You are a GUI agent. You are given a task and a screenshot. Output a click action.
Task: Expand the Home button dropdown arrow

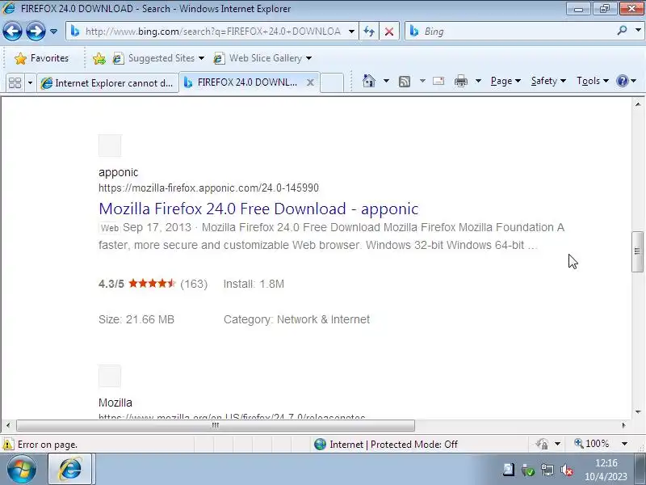386,81
